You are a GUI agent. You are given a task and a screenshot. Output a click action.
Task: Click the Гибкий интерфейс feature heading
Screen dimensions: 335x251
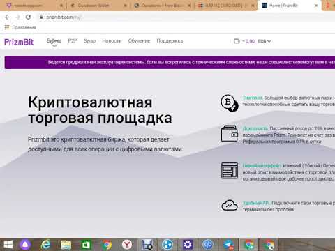(262, 166)
